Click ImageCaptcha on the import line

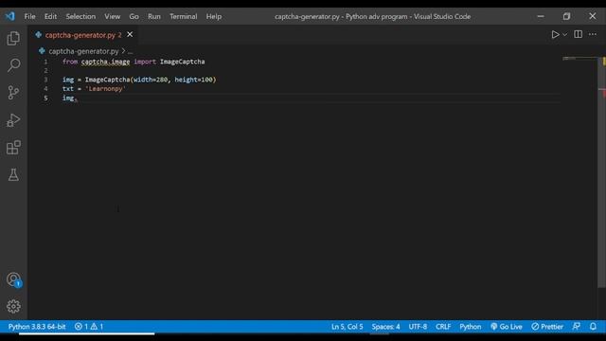click(x=183, y=62)
